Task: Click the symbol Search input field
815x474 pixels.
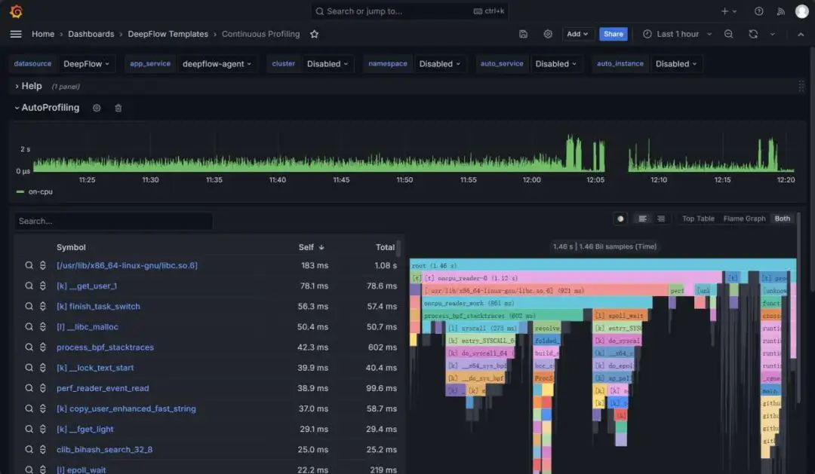Action: (x=113, y=222)
